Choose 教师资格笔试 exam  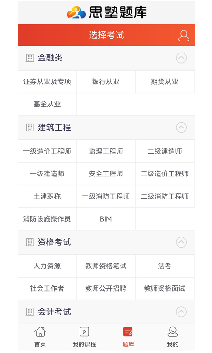point(106,266)
